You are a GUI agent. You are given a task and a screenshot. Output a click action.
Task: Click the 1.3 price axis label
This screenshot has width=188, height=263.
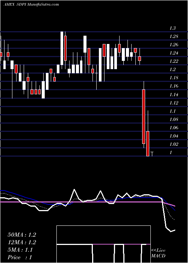coord(173,28)
